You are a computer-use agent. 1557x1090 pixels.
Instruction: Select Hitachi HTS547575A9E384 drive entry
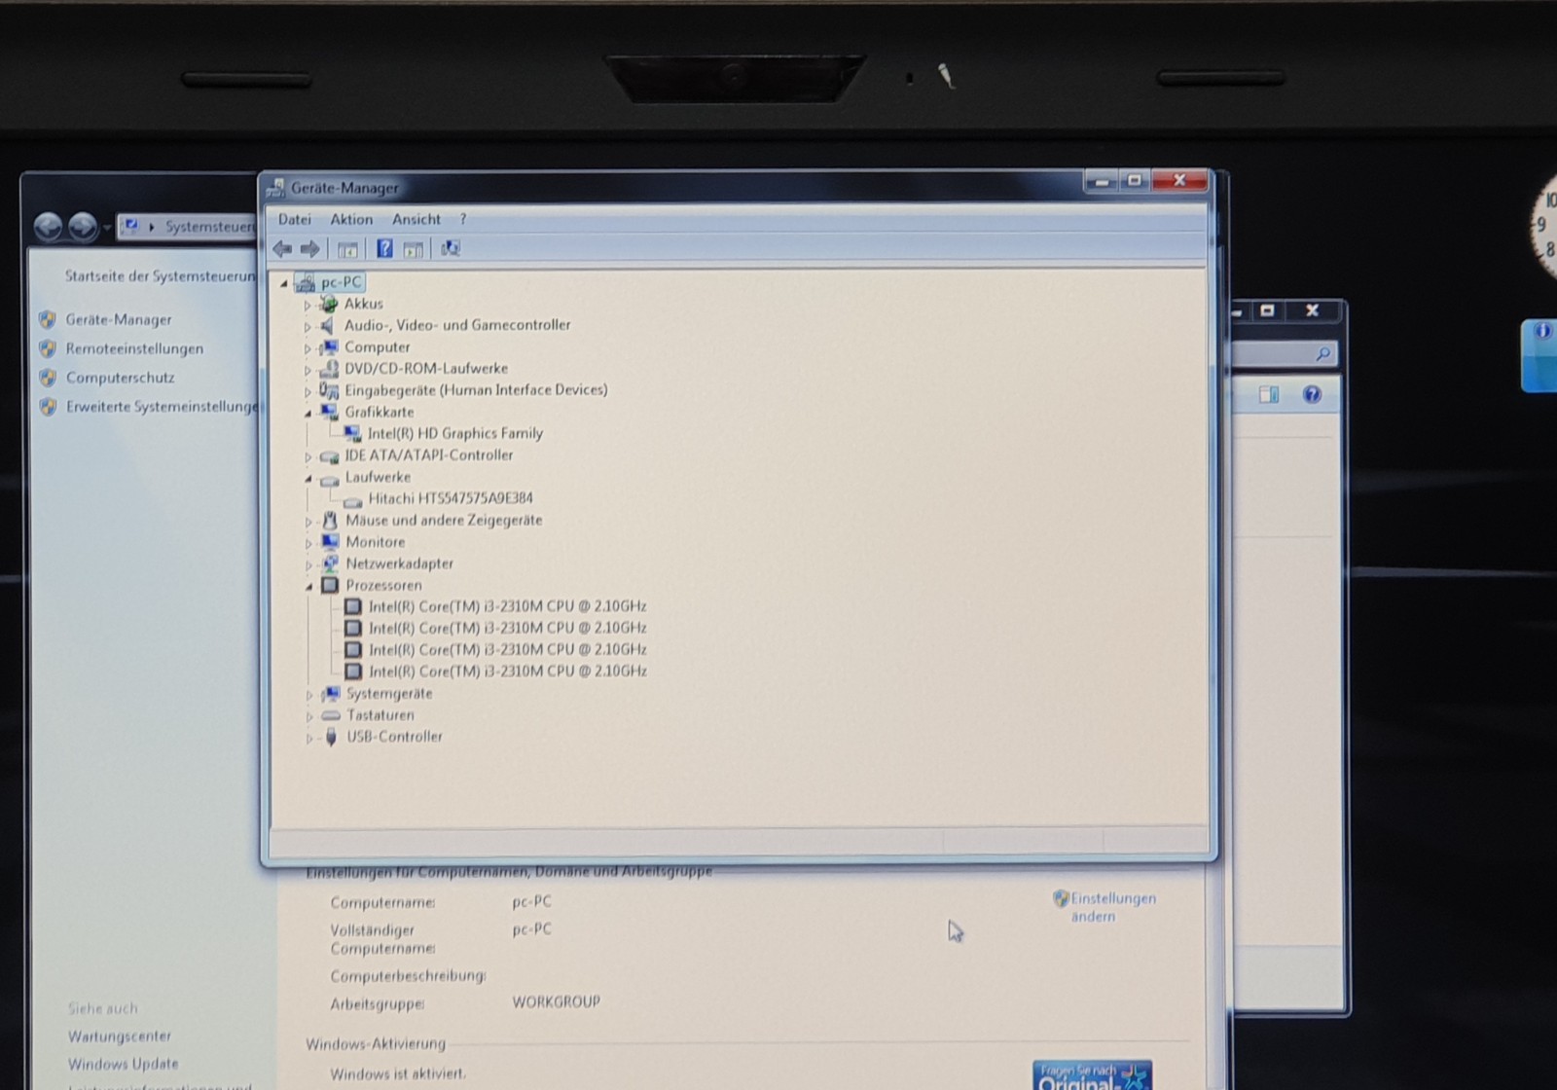[451, 498]
